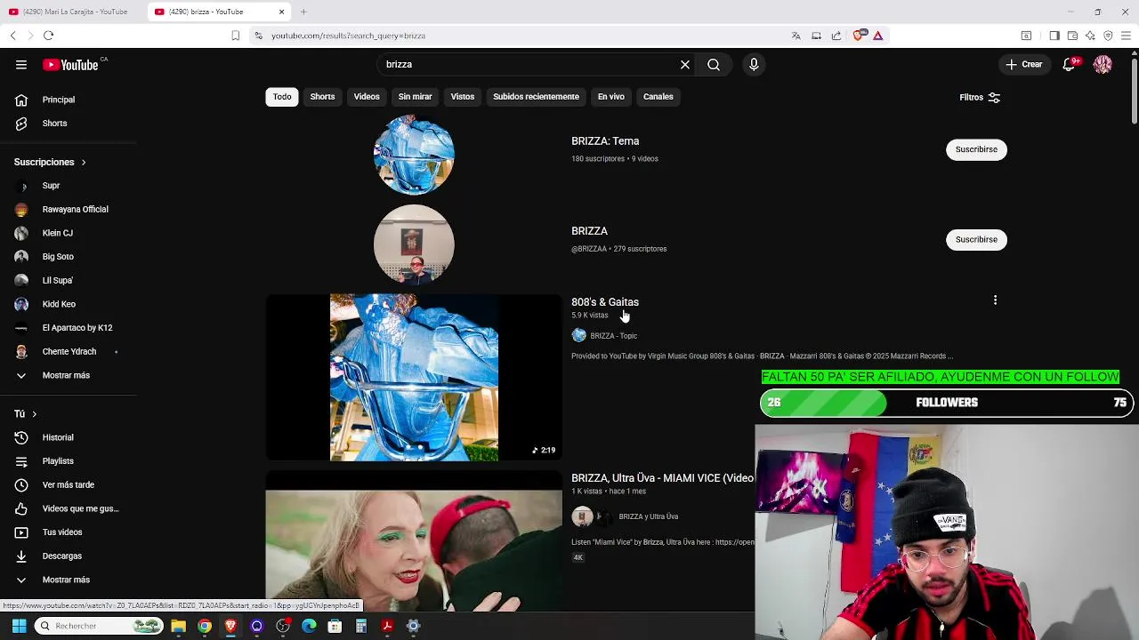The image size is (1139, 640).
Task: Subscribe to the BRIZZA: Tema channel
Action: tap(976, 149)
